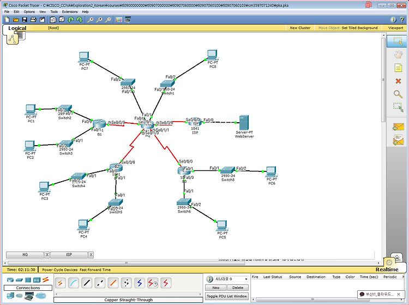The image size is (409, 305).
Task: Open the Extensions menu
Action: (70, 12)
